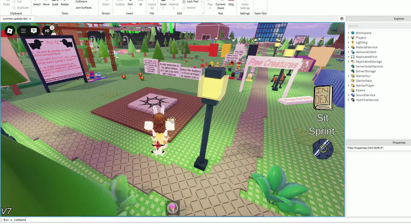This screenshot has width=411, height=224.
Task: Select the Rotate tool
Action: [64, 3]
